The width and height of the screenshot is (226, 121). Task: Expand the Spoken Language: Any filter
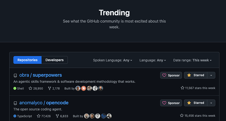(x=113, y=60)
